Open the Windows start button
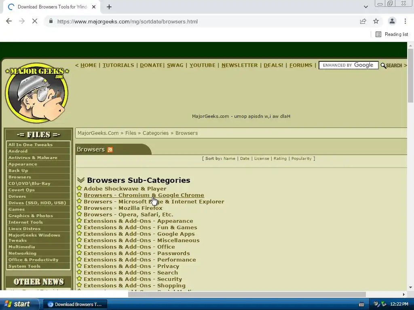 [x=19, y=304]
